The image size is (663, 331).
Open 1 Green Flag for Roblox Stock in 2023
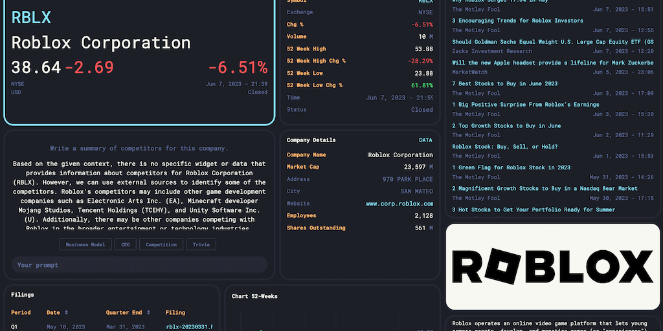(511, 167)
